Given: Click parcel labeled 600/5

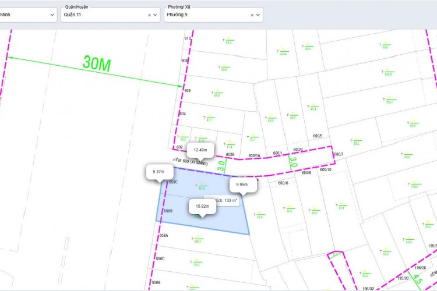Looking at the screenshot, I should [x=317, y=136].
